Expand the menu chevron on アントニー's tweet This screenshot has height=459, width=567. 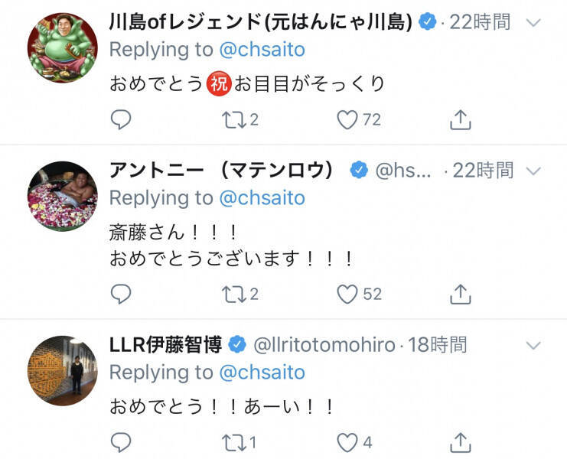(534, 171)
